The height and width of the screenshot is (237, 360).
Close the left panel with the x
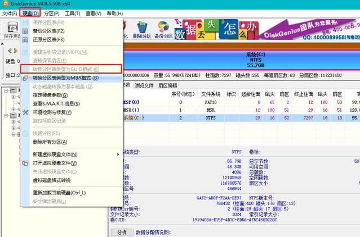(x=2, y=43)
